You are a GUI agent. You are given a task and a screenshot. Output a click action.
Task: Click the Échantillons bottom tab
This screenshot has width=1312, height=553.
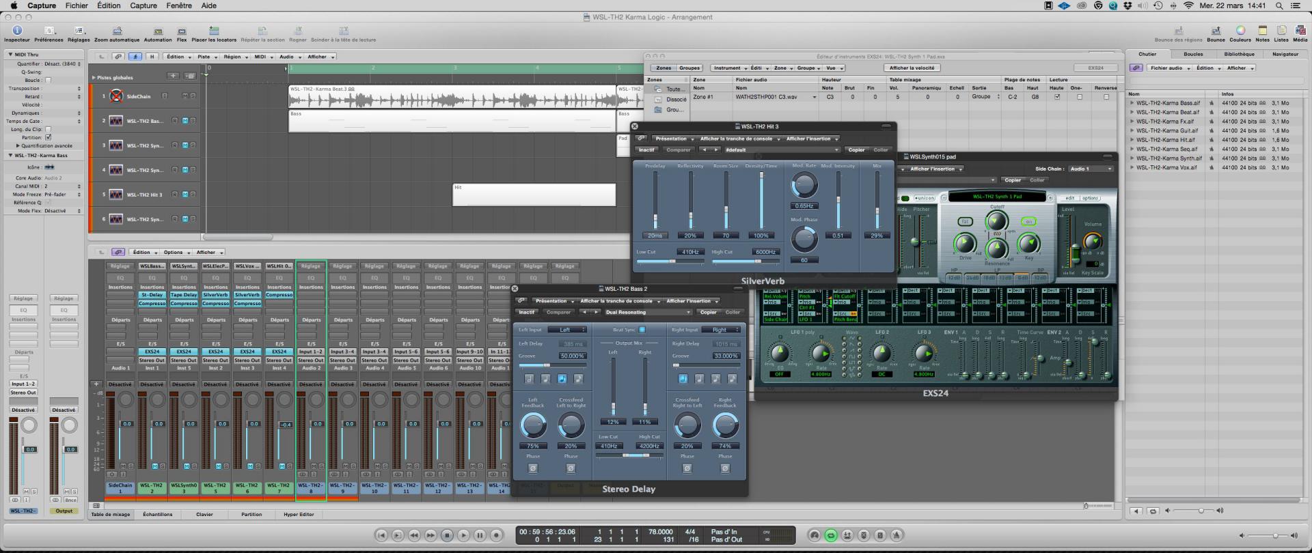pyautogui.click(x=157, y=514)
